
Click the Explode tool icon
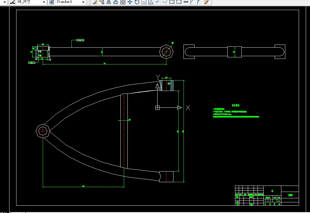point(207,2)
